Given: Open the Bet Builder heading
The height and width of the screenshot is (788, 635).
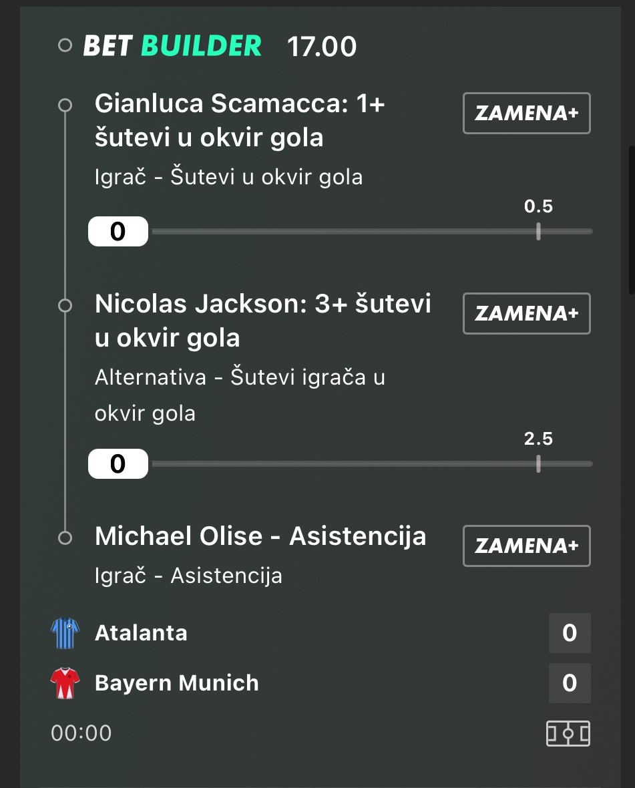Looking at the screenshot, I should (172, 46).
